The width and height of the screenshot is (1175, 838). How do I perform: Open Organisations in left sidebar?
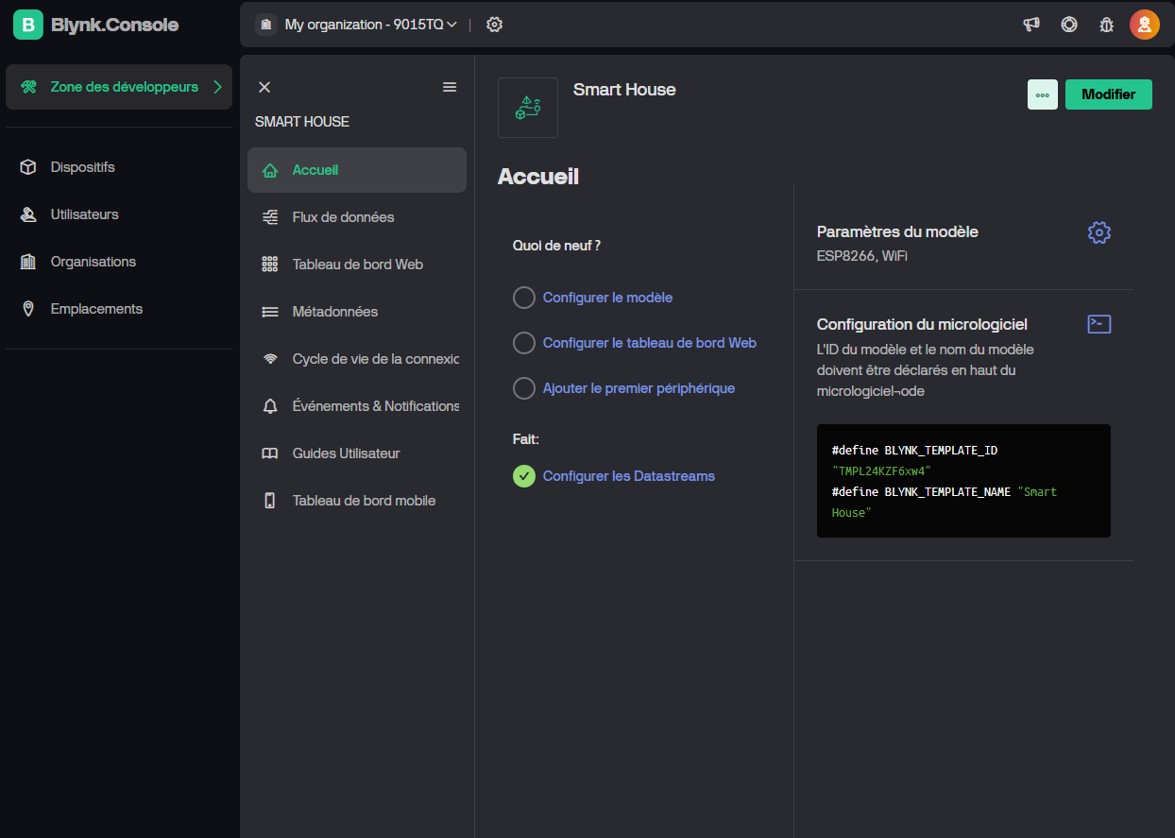pyautogui.click(x=119, y=262)
